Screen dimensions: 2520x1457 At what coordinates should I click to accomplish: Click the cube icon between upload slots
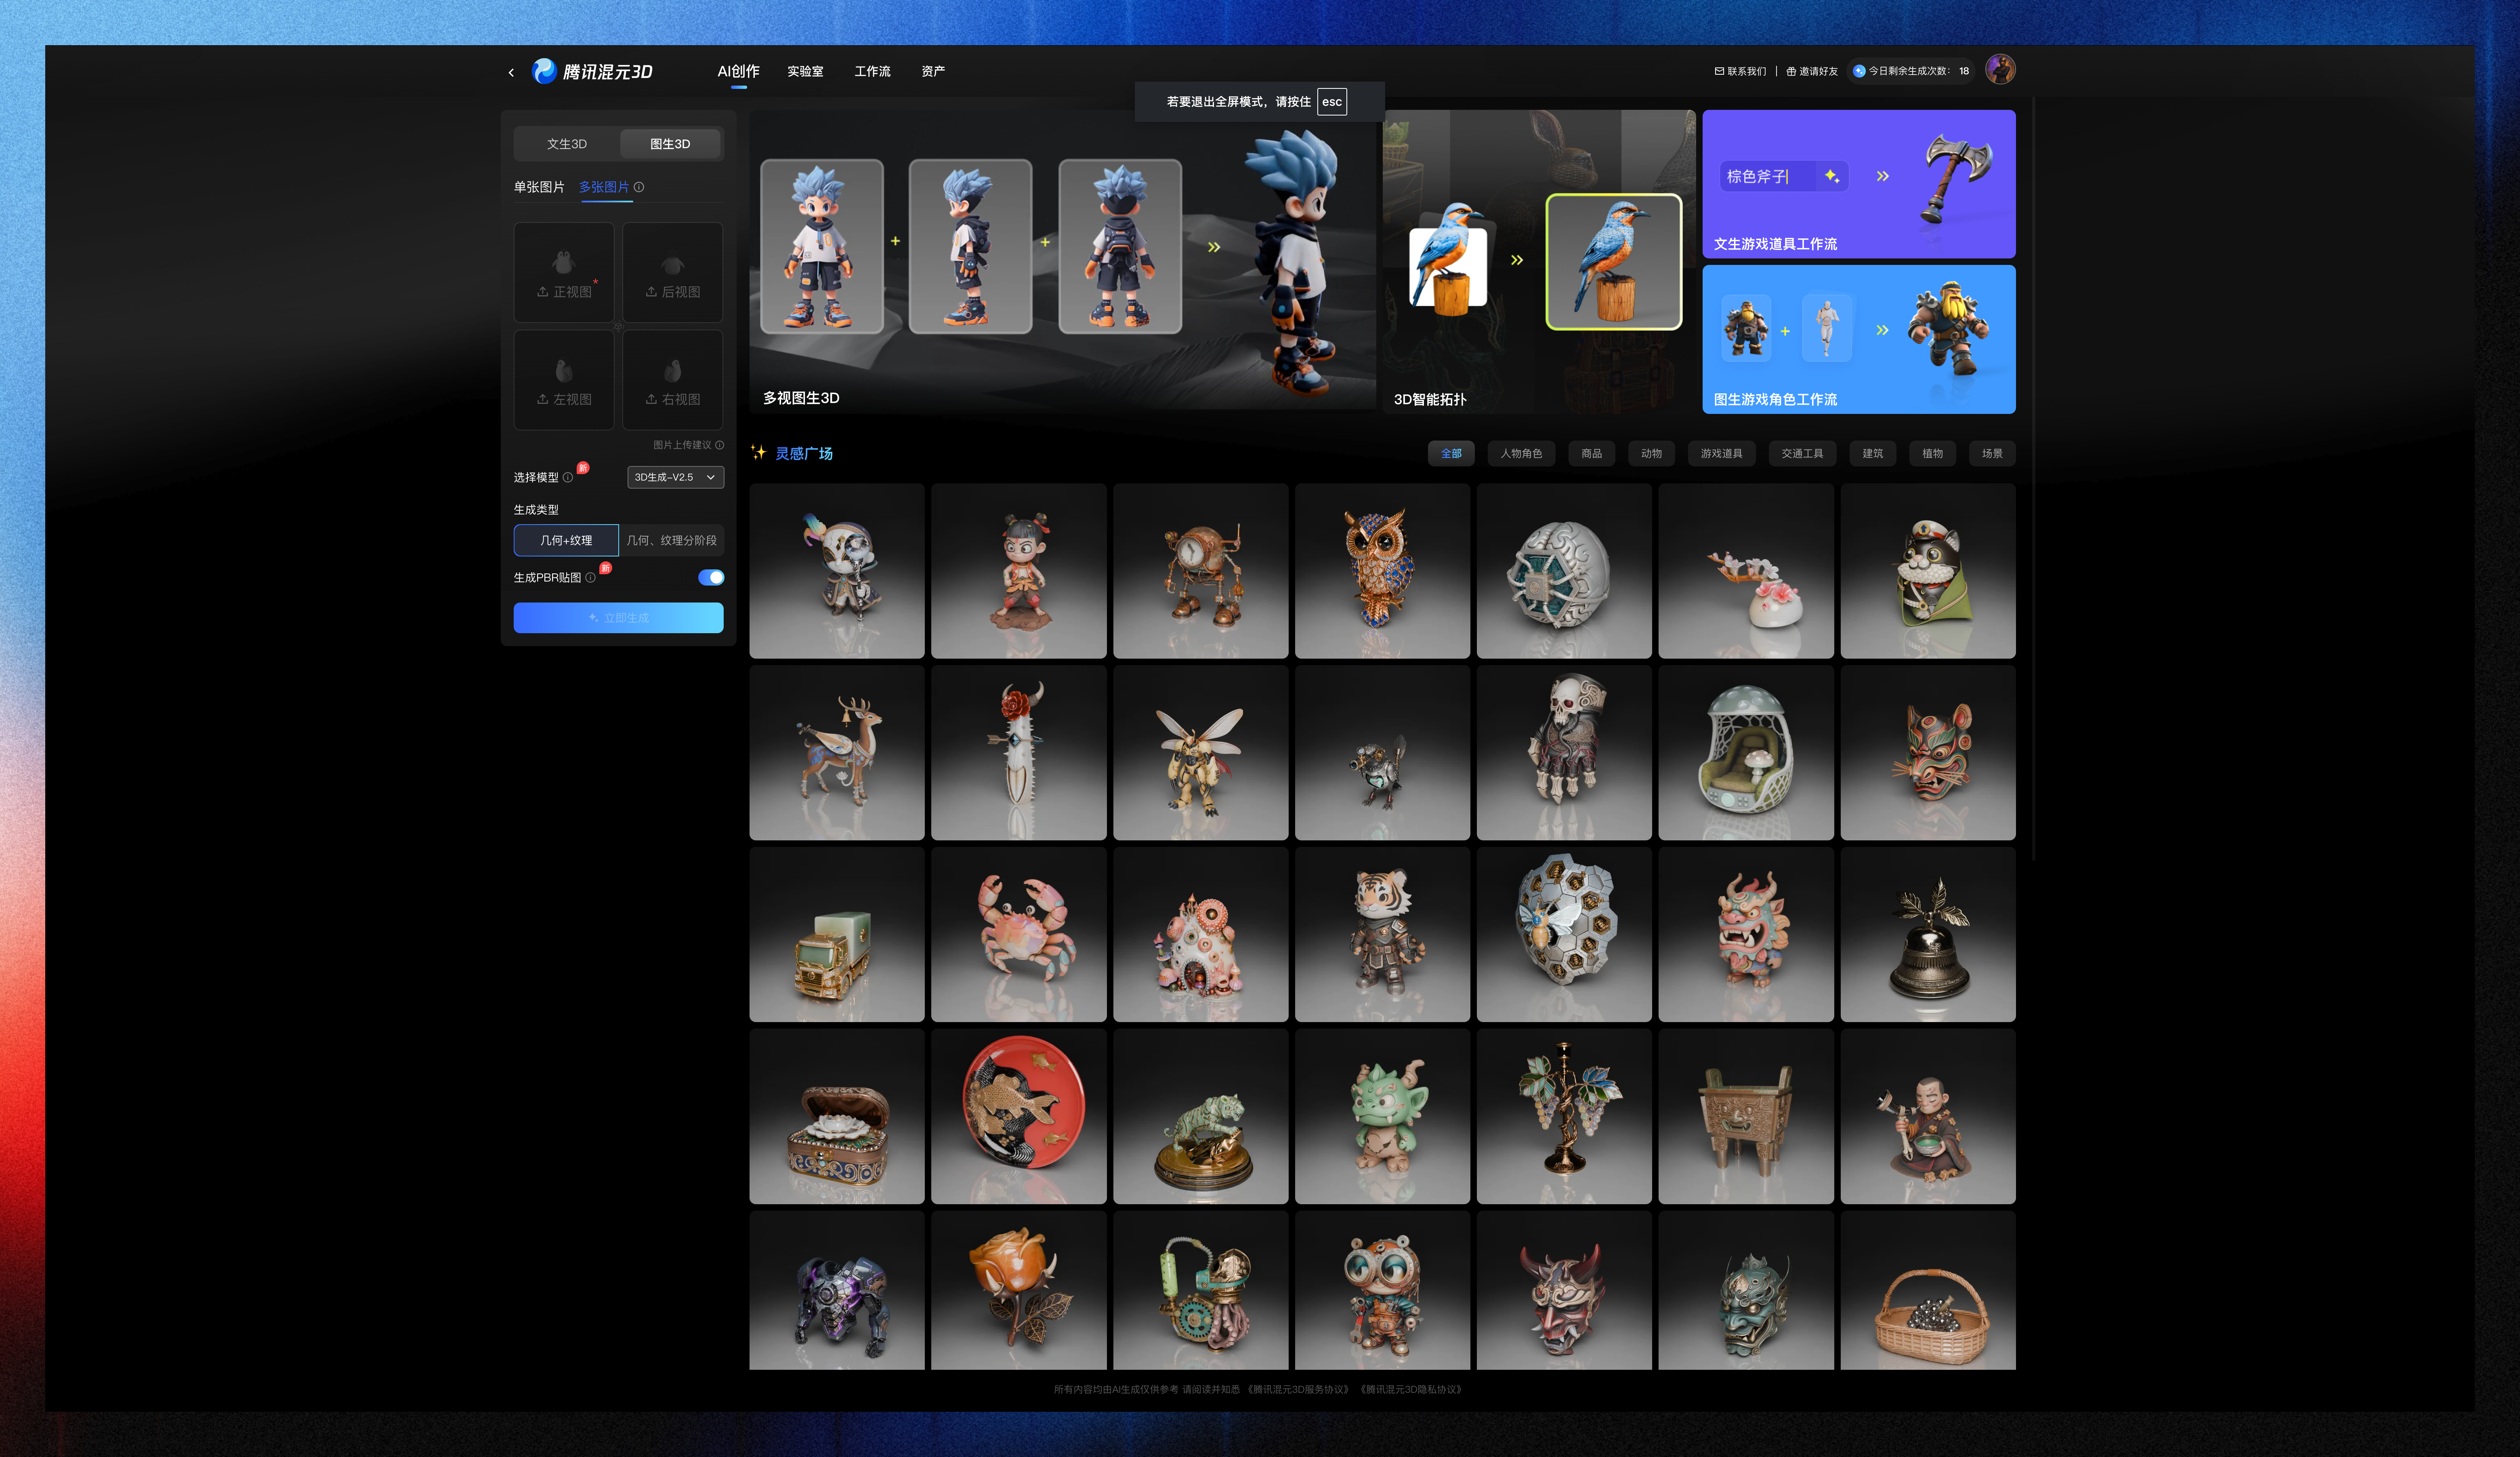(x=618, y=326)
